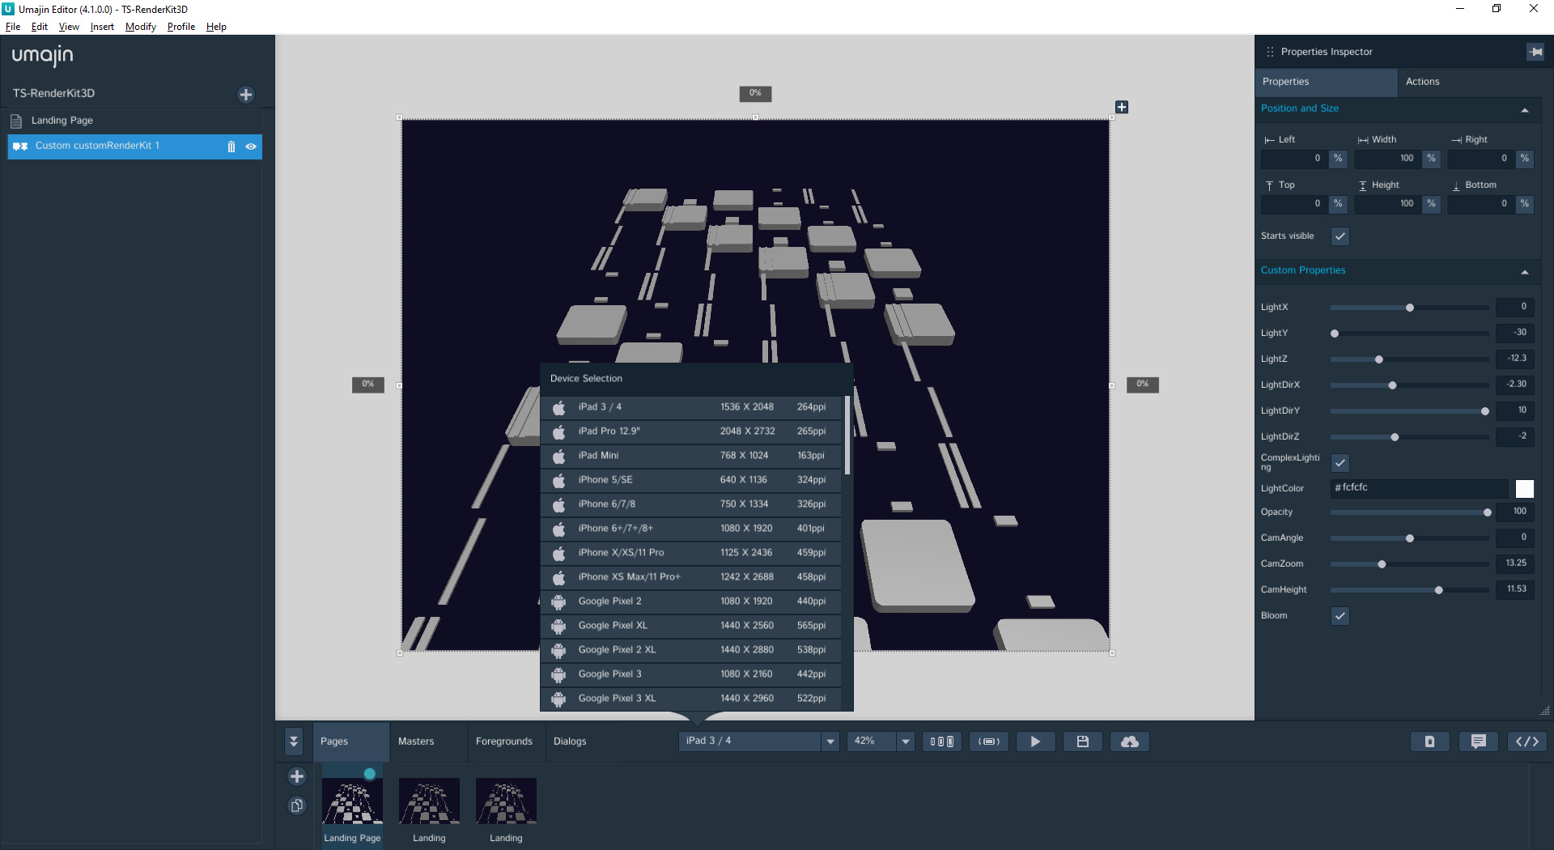Image resolution: width=1554 pixels, height=850 pixels.
Task: Hide Custom customRenderKit 1 via eye icon
Action: coord(251,147)
